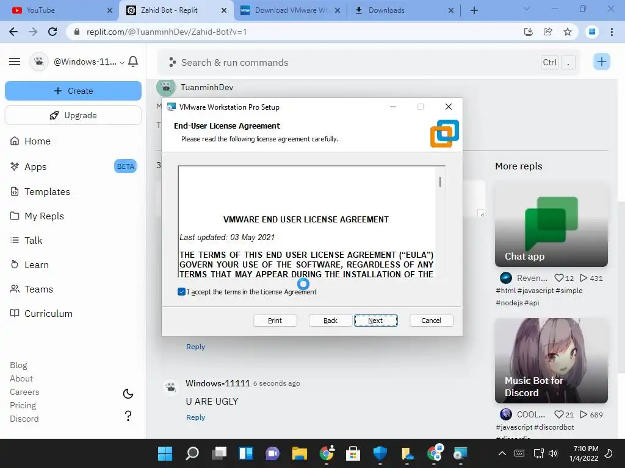Screen dimensions: 625x468
Task: Open the Discord link
Action: click(24, 419)
